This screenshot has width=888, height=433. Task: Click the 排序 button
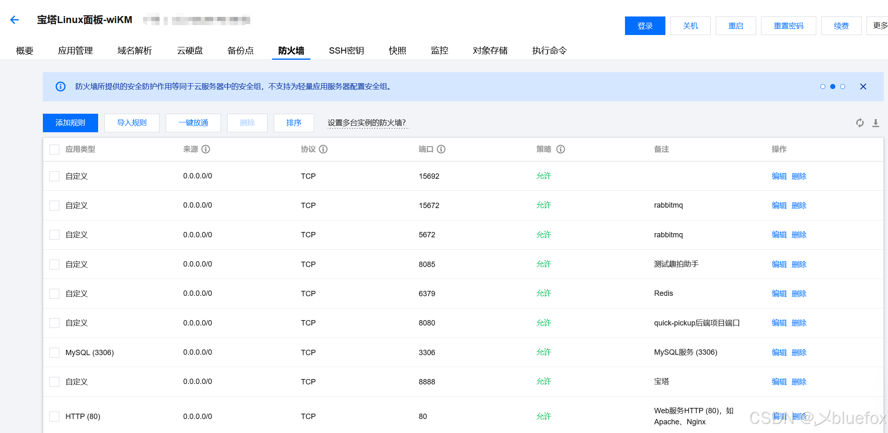pyautogui.click(x=294, y=123)
